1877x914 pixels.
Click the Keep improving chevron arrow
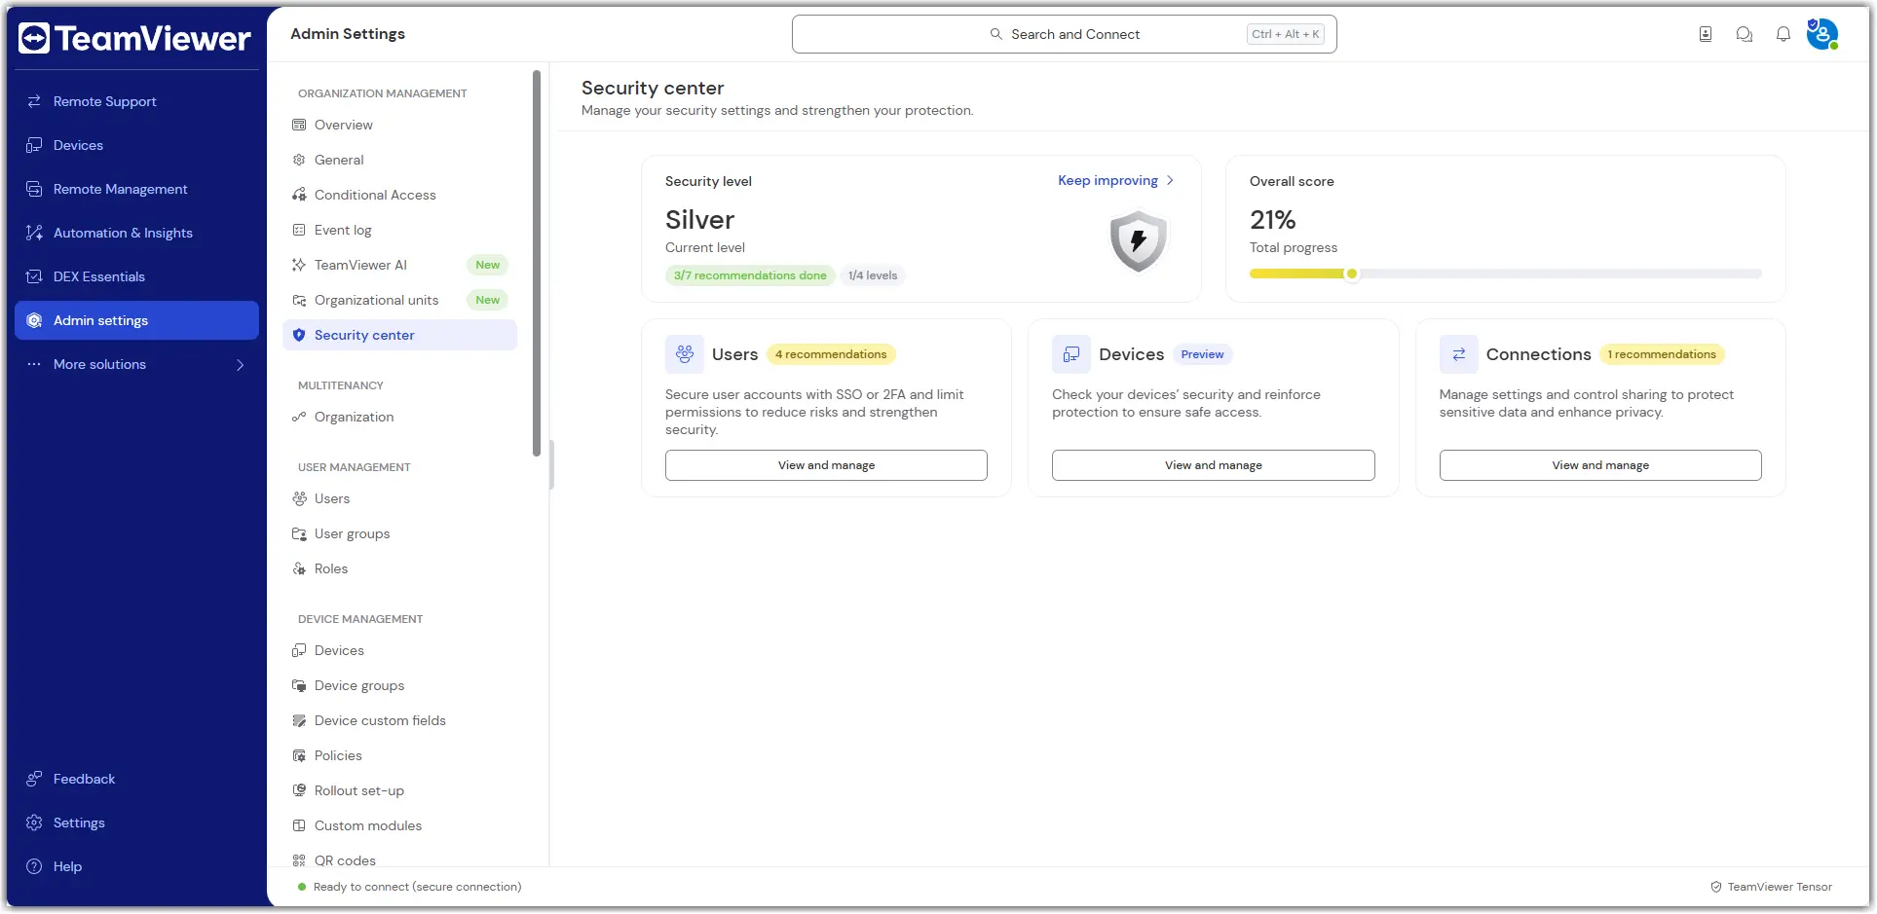[x=1170, y=180]
